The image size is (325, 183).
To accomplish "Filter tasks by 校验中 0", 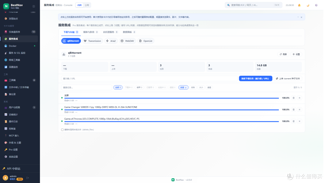I will point(162,88).
